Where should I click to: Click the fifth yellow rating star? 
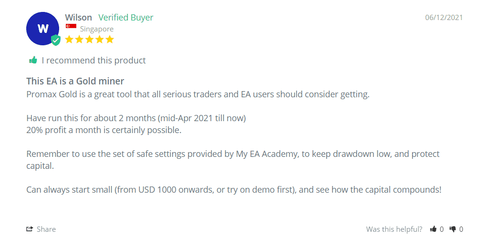tap(110, 40)
